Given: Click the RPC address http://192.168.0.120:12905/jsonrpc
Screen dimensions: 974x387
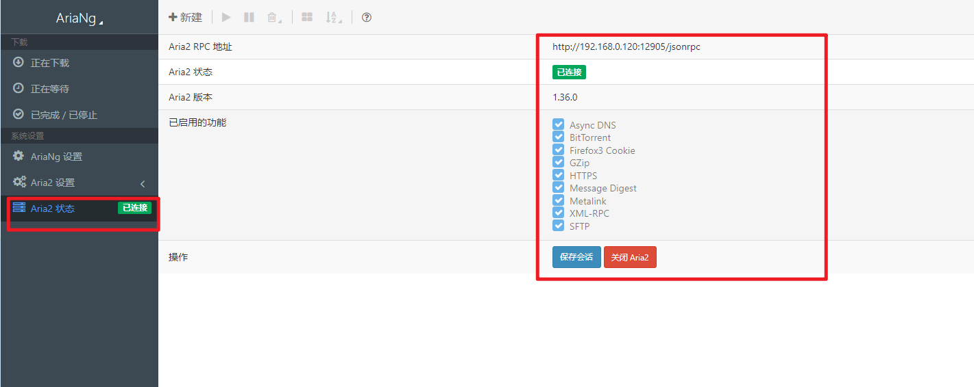Looking at the screenshot, I should [626, 47].
